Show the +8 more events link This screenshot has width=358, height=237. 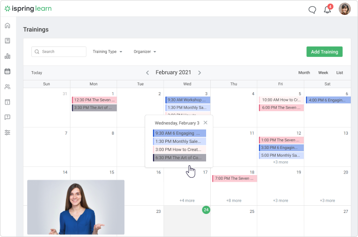[234, 201]
